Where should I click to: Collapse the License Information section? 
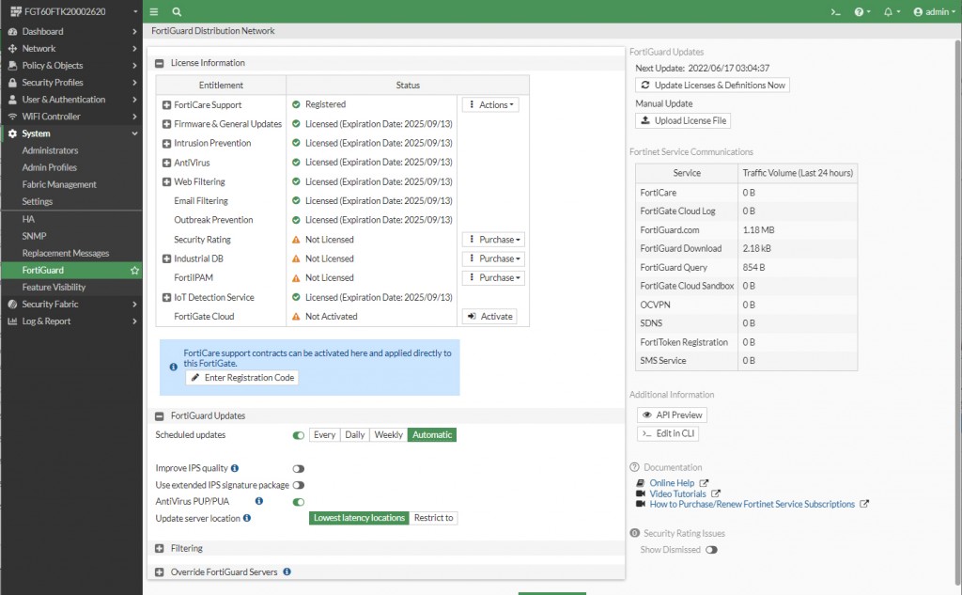click(160, 63)
